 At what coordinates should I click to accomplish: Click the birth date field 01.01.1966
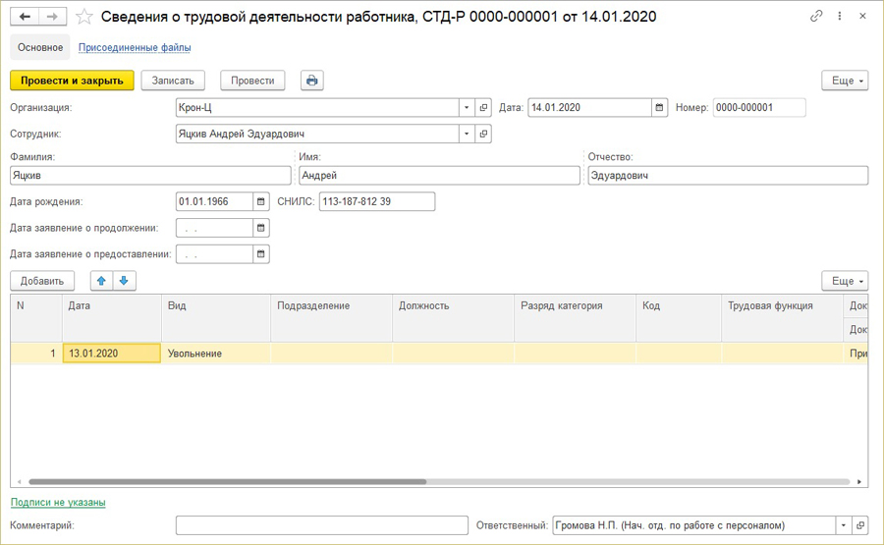click(x=214, y=201)
